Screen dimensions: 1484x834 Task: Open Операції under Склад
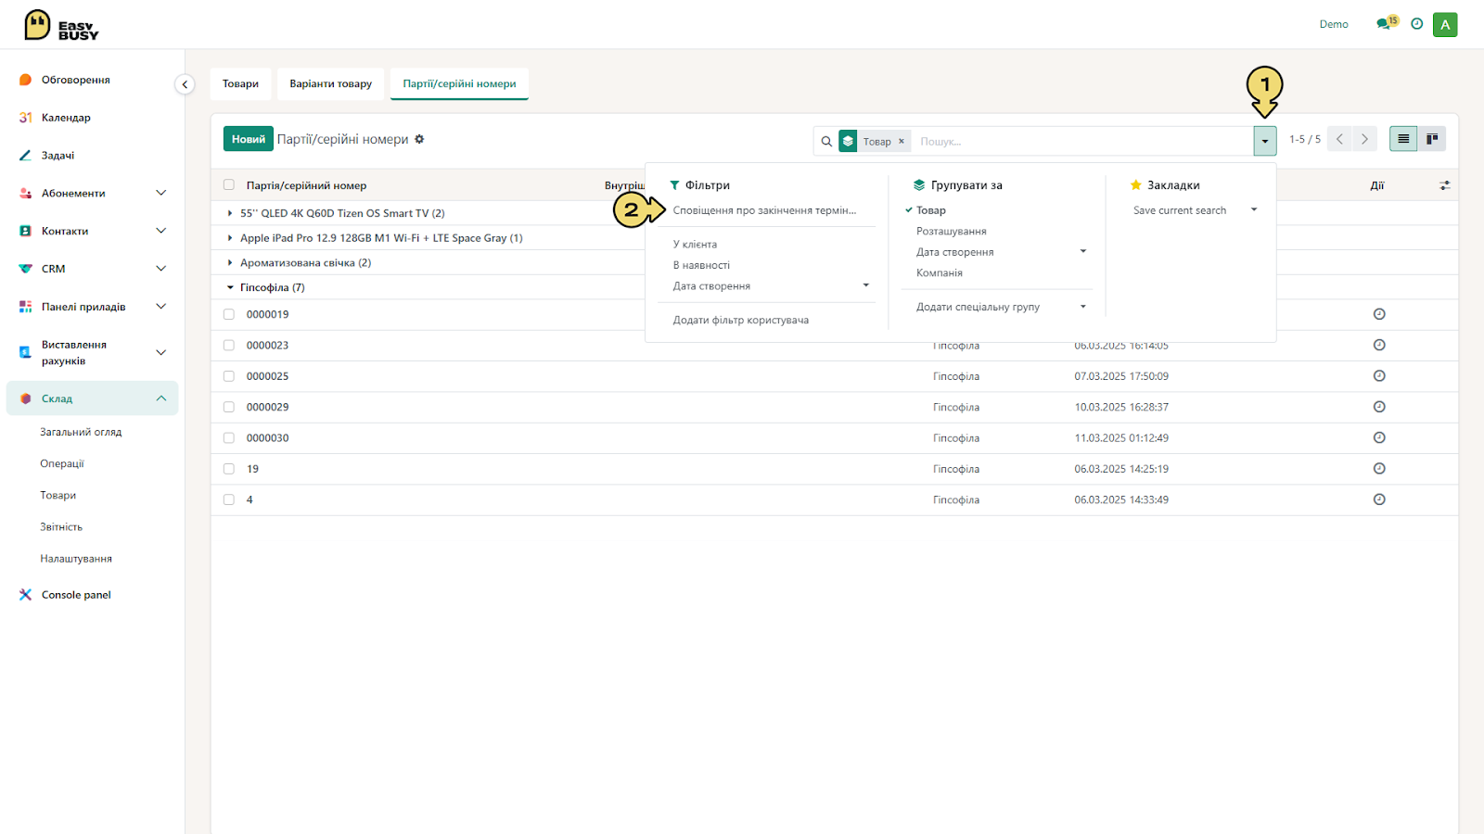[61, 463]
